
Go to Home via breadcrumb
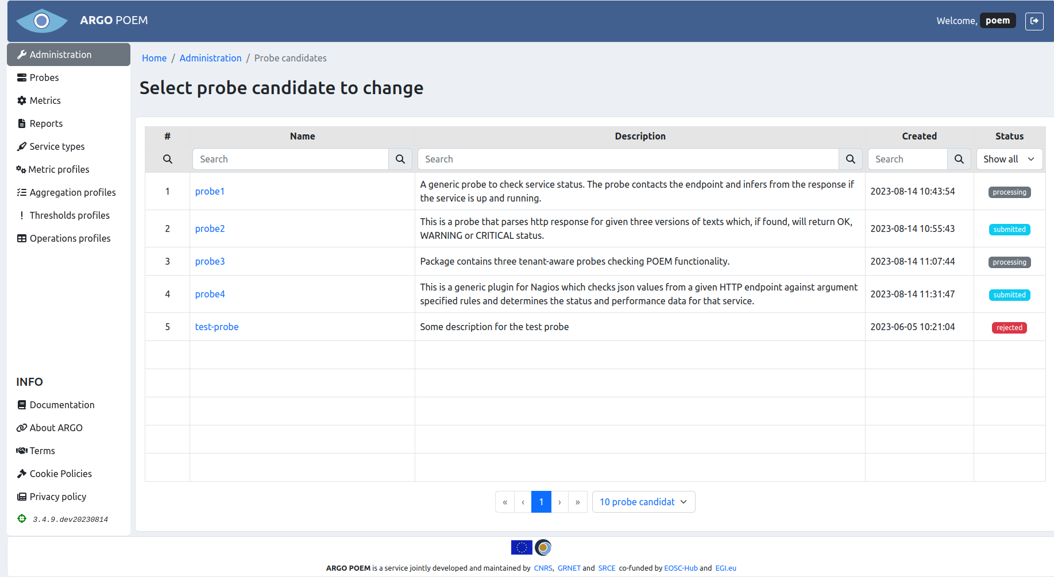point(154,58)
